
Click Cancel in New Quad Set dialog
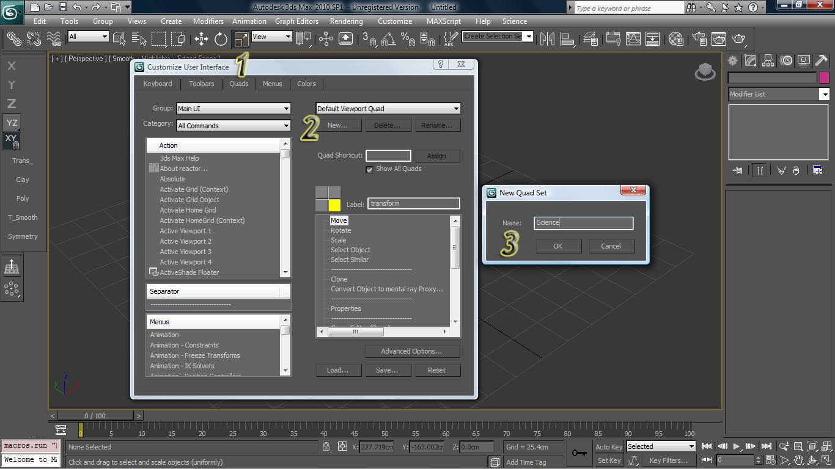pos(611,246)
